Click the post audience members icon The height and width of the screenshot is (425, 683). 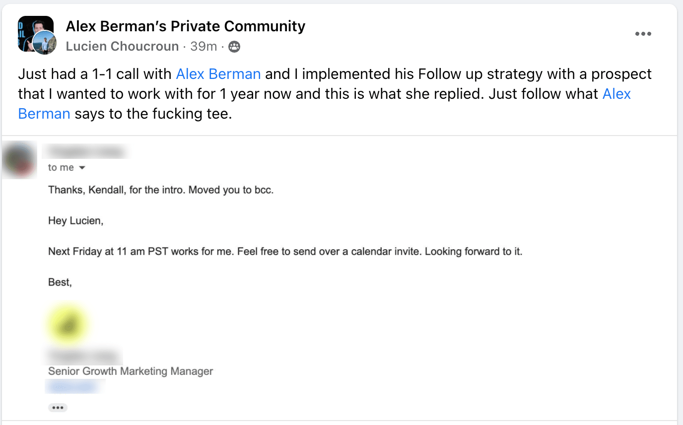pos(234,47)
